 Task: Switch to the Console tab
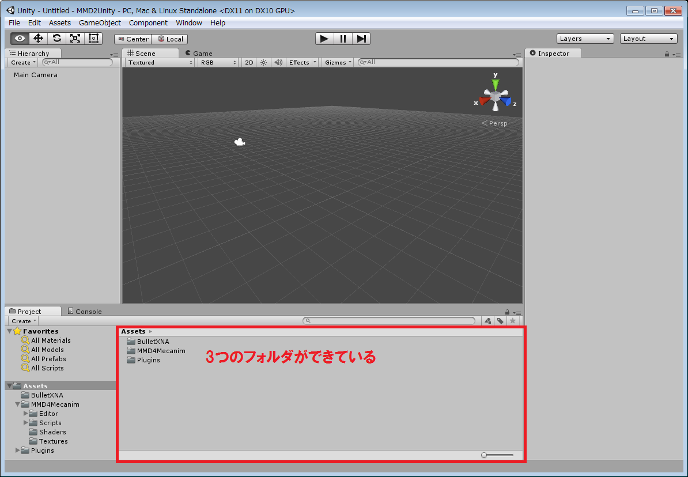85,312
